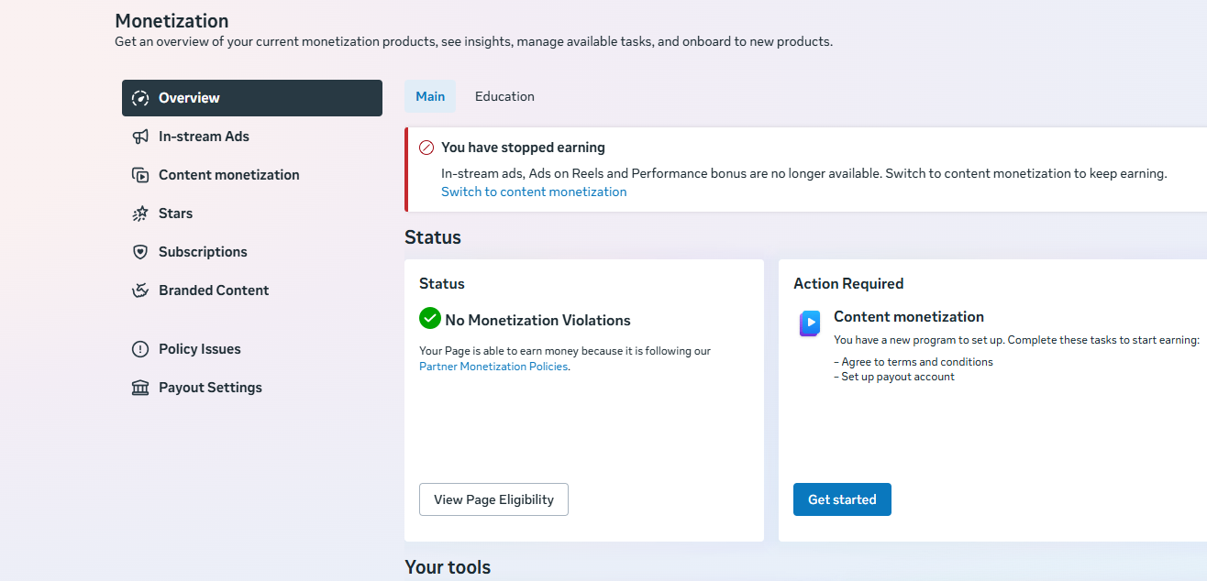
Task: Click the 'Action Required' card heading
Action: [x=848, y=283]
